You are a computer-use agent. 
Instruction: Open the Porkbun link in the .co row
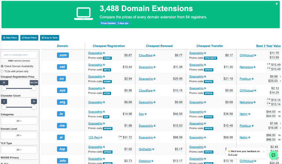[245, 79]
